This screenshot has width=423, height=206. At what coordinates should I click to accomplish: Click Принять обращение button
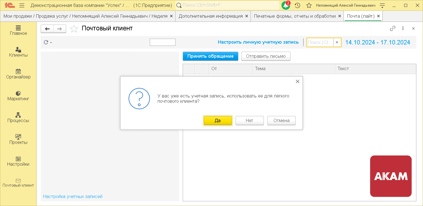(210, 56)
